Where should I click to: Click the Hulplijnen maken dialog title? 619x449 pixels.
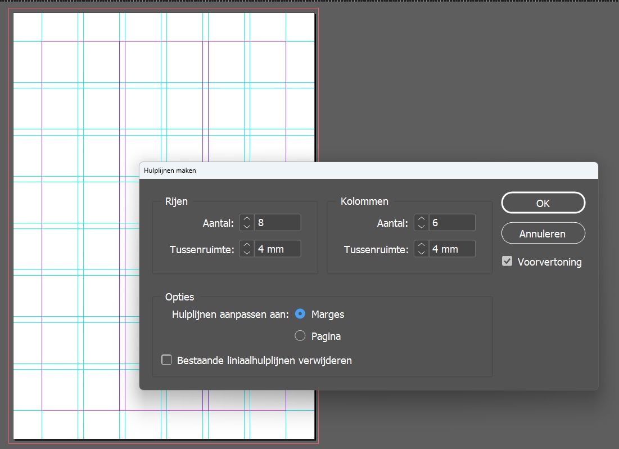(x=170, y=170)
